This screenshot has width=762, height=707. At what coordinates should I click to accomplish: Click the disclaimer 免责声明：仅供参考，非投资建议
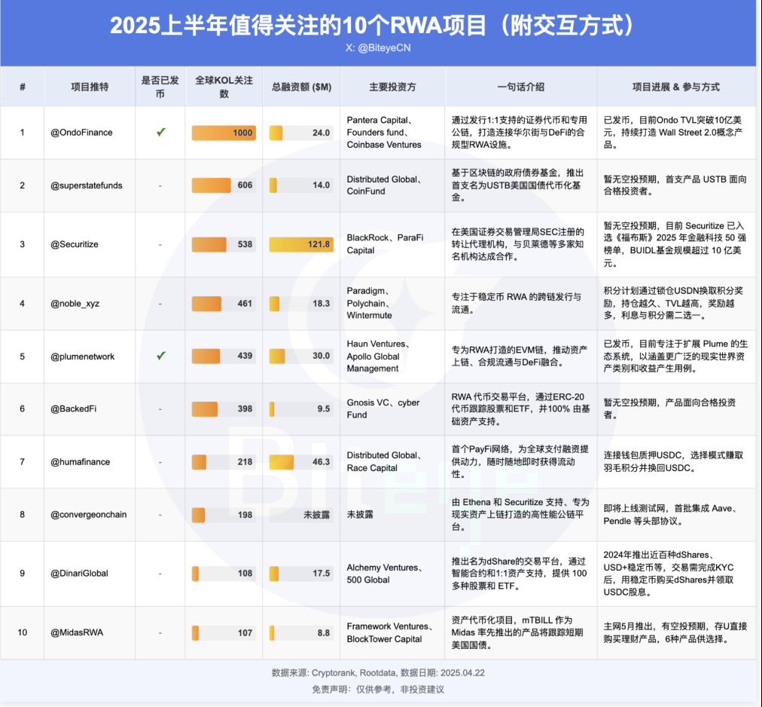coord(378,690)
